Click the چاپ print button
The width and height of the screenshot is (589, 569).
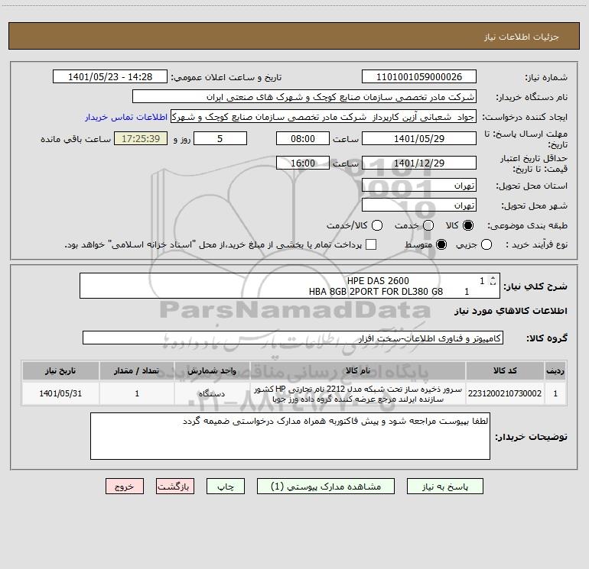pyautogui.click(x=226, y=487)
